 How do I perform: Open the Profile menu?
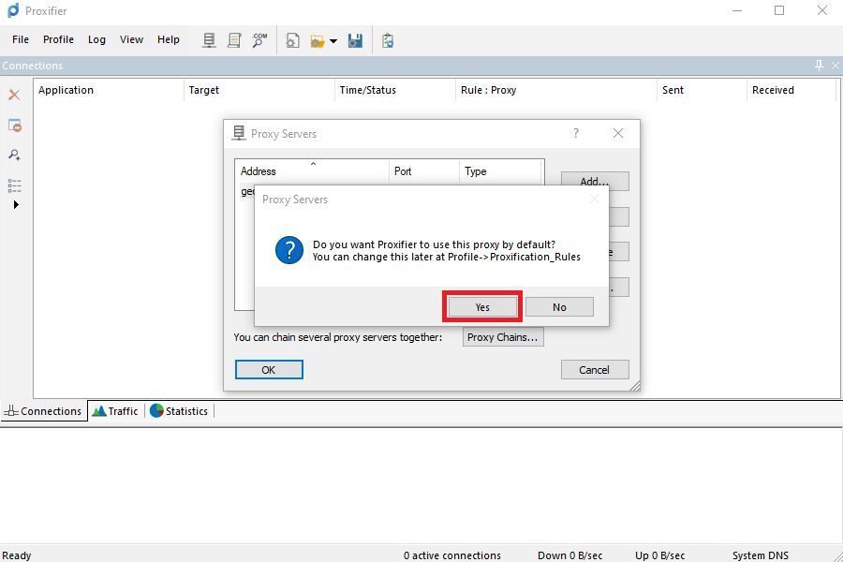58,39
